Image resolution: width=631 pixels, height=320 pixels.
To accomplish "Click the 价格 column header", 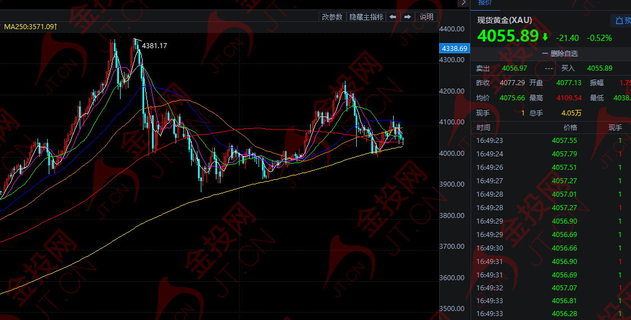I will [x=570, y=127].
